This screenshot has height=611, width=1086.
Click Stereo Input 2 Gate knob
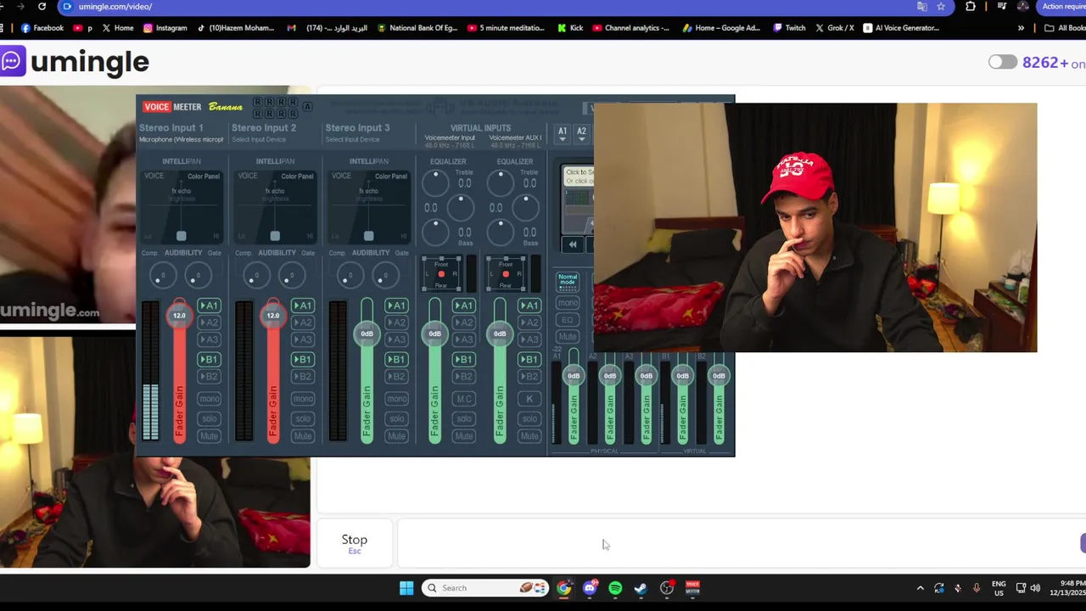[x=291, y=275]
